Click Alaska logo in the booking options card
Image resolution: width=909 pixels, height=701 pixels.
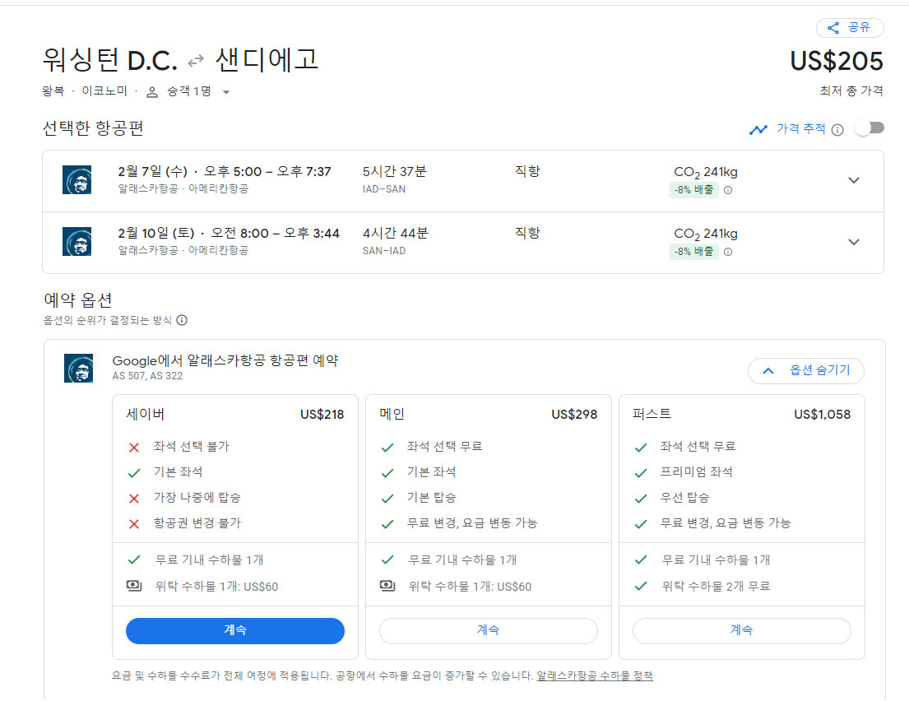pos(78,368)
